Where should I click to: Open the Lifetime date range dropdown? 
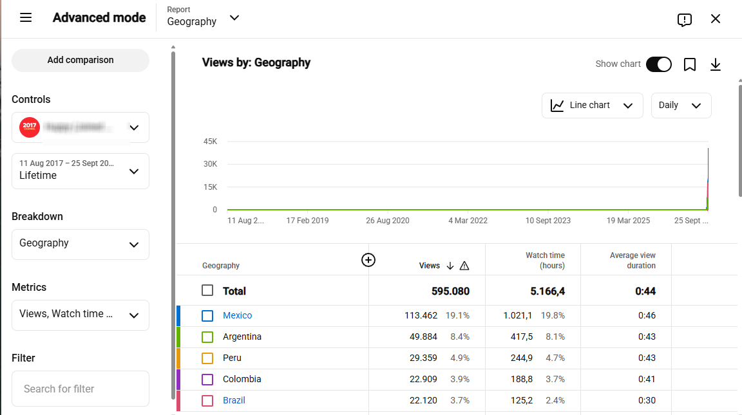[x=81, y=171]
